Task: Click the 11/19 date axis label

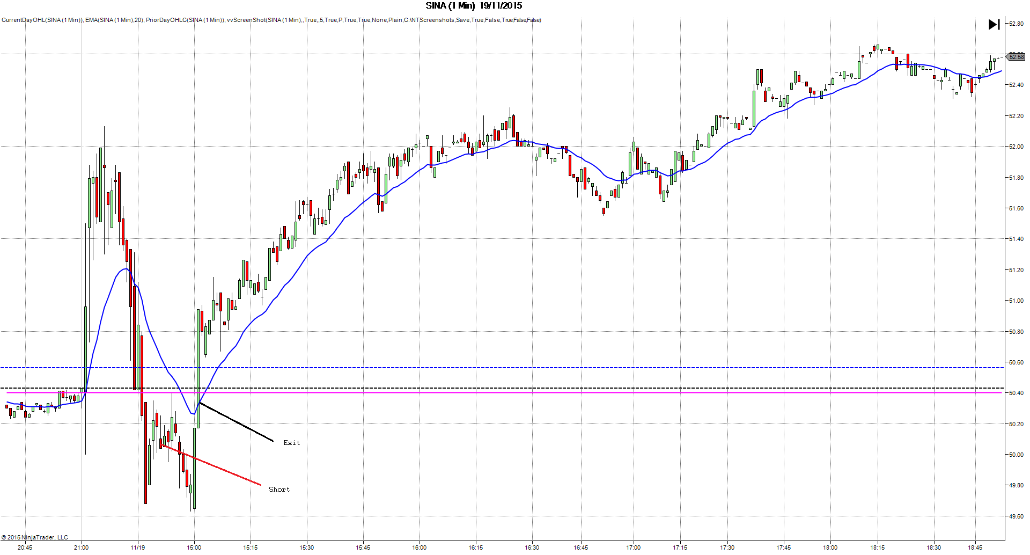Action: pos(138,547)
